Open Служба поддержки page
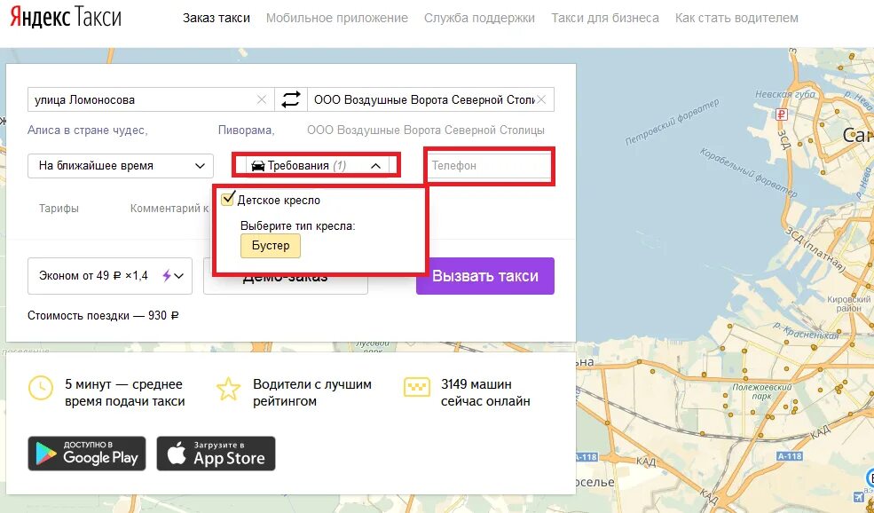The width and height of the screenshot is (874, 513). pos(479,18)
